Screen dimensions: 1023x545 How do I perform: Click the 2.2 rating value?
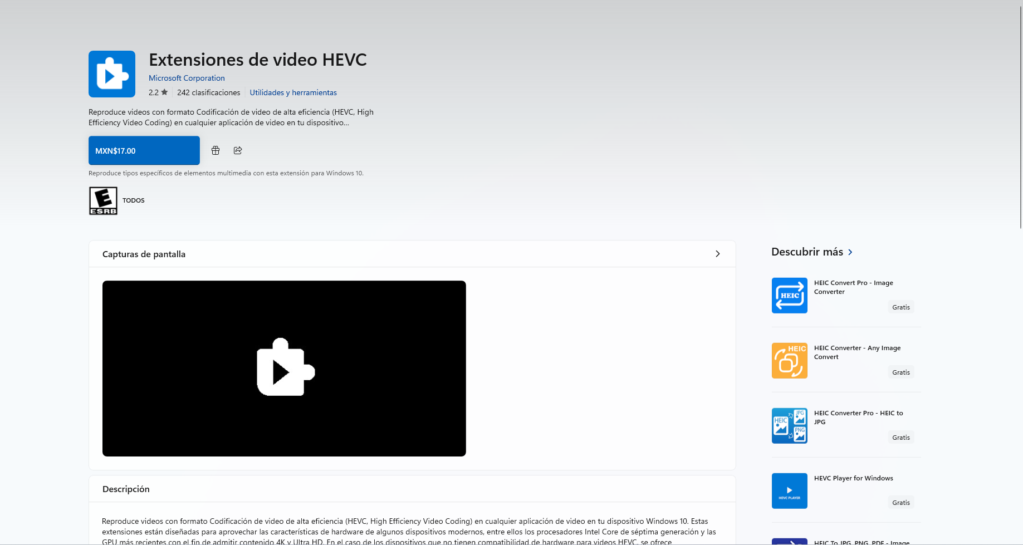[x=153, y=92]
